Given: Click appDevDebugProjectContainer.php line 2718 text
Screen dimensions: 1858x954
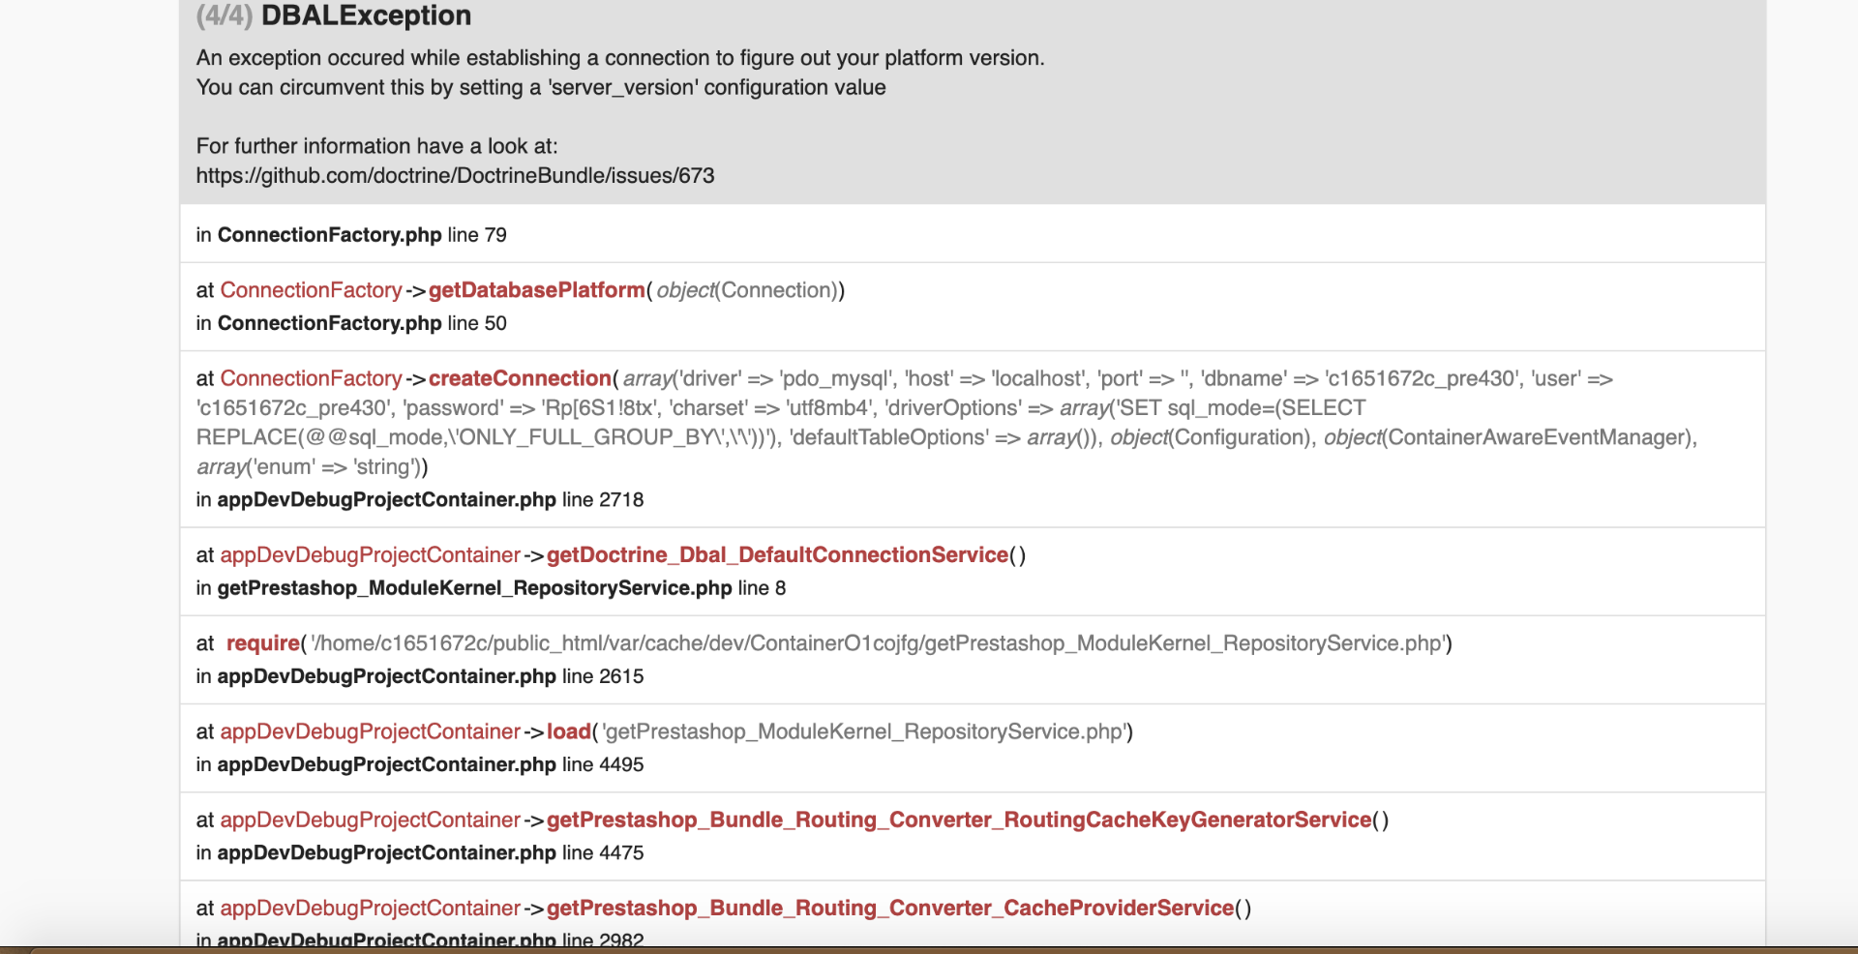Looking at the screenshot, I should click(x=420, y=499).
